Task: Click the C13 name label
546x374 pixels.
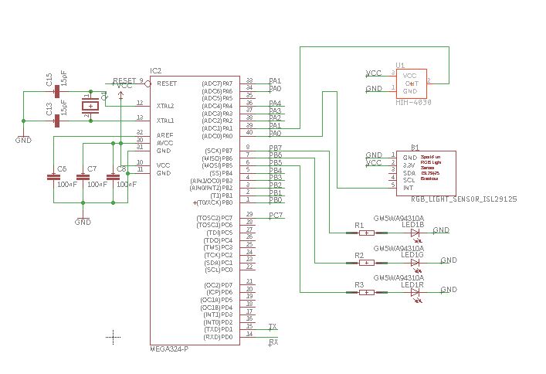Action: pos(49,109)
